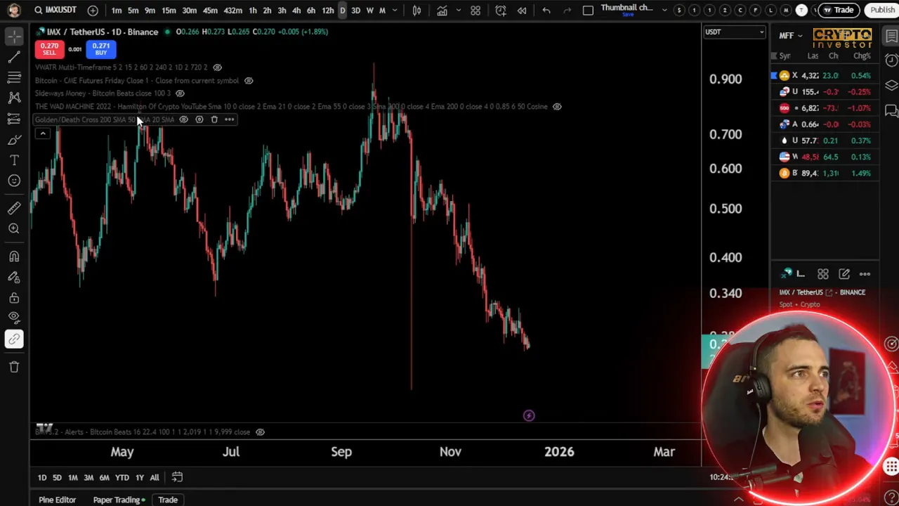The image size is (899, 506).
Task: Click the Publish button
Action: coord(882,10)
